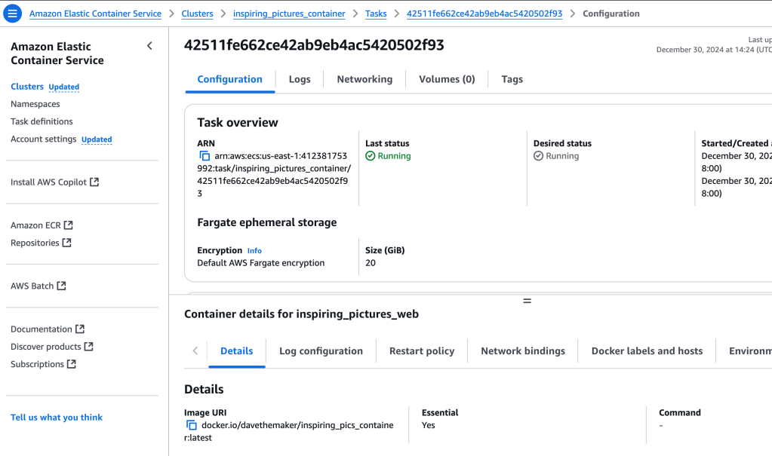This screenshot has width=772, height=456.
Task: Open the Networking tab
Action: [364, 79]
